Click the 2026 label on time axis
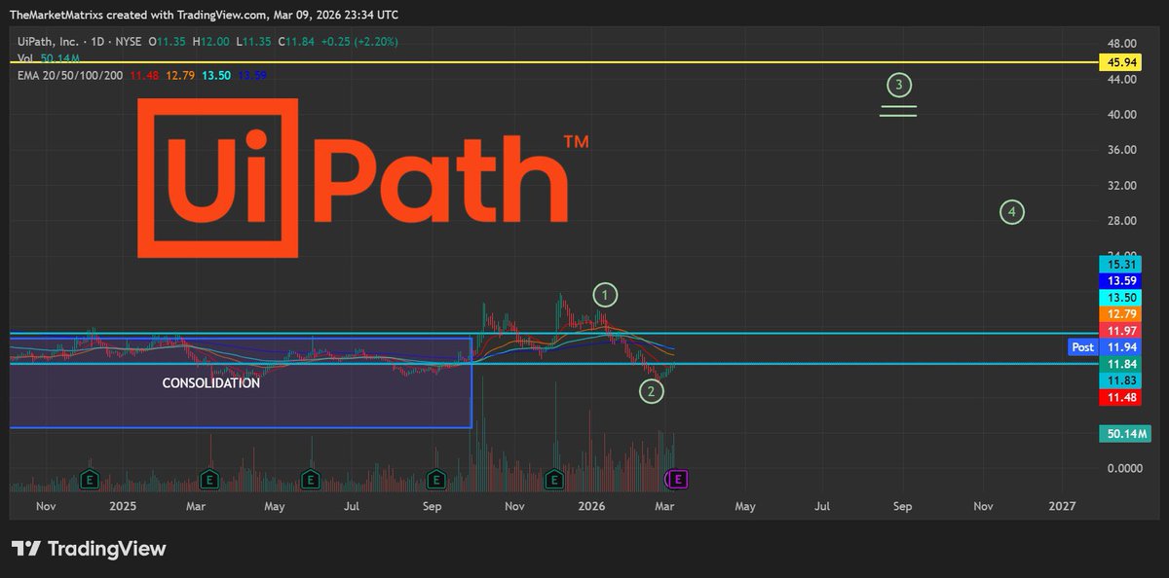 (590, 506)
